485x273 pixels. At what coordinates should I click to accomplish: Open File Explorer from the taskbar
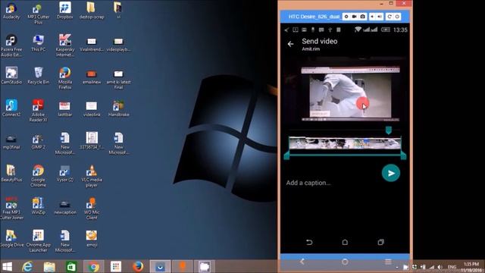pos(49,266)
